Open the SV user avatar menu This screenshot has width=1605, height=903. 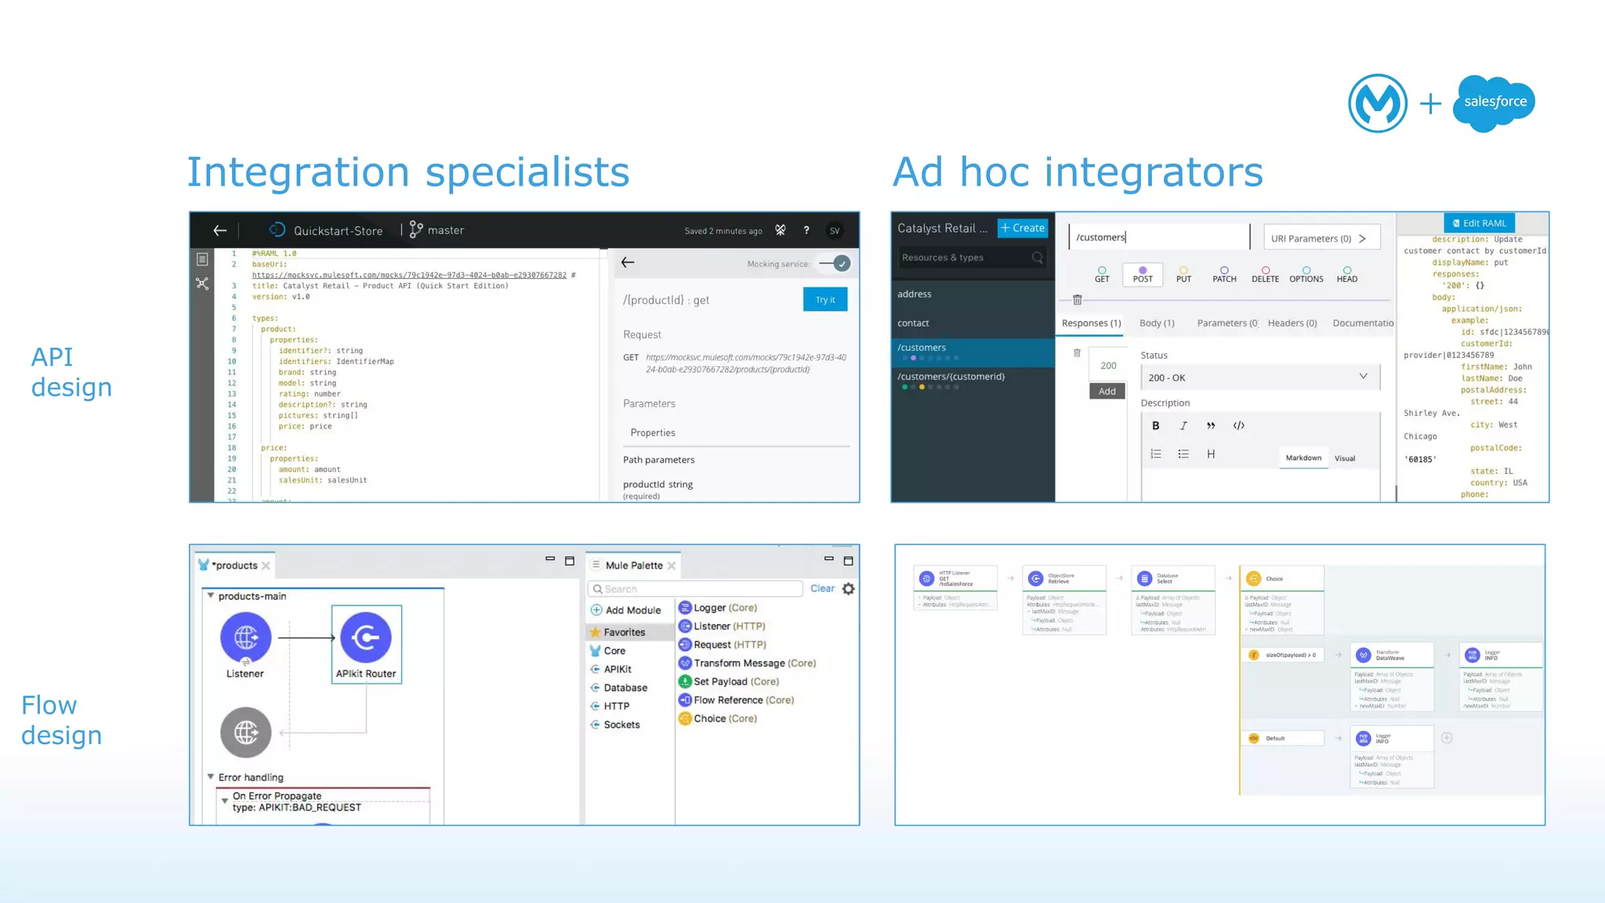coord(835,230)
